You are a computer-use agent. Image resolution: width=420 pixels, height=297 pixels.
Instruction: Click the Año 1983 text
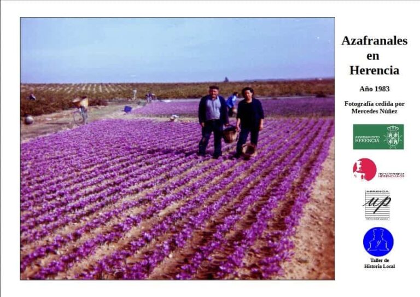point(374,89)
